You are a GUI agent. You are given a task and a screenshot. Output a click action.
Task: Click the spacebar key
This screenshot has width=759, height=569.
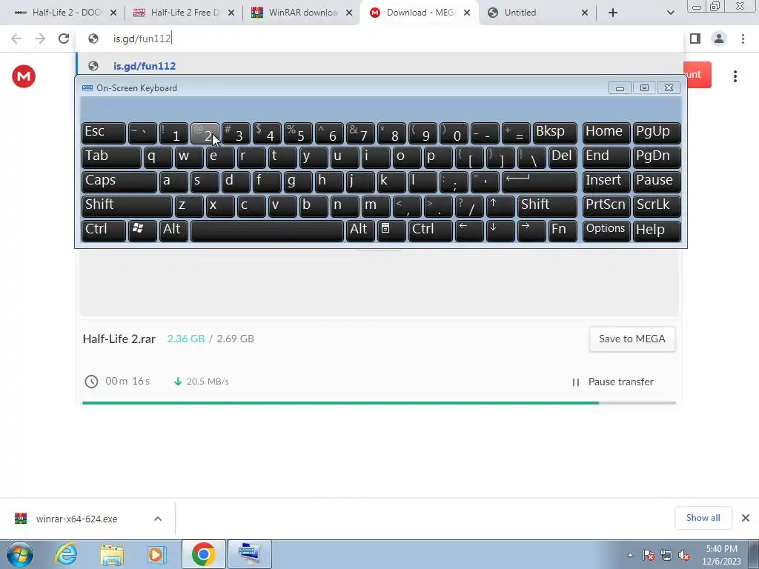[267, 231]
